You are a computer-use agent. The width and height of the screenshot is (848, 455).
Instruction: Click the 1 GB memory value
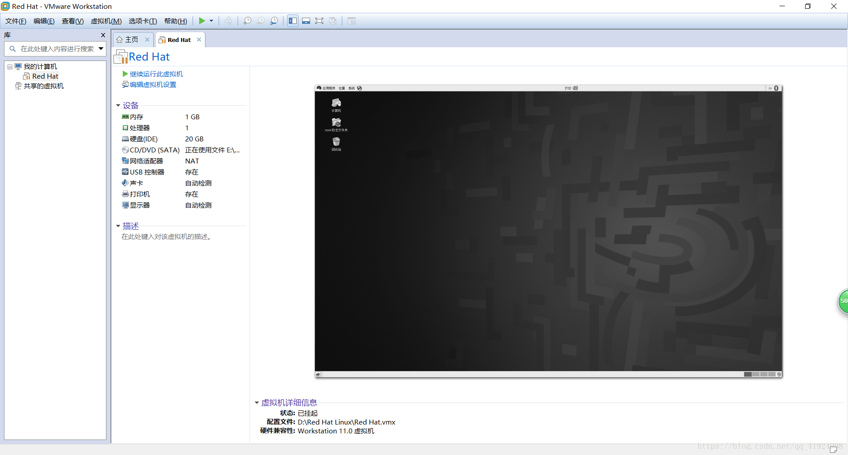[193, 117]
